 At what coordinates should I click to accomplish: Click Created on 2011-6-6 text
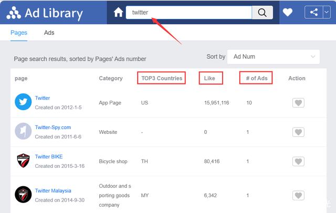pyautogui.click(x=58, y=137)
